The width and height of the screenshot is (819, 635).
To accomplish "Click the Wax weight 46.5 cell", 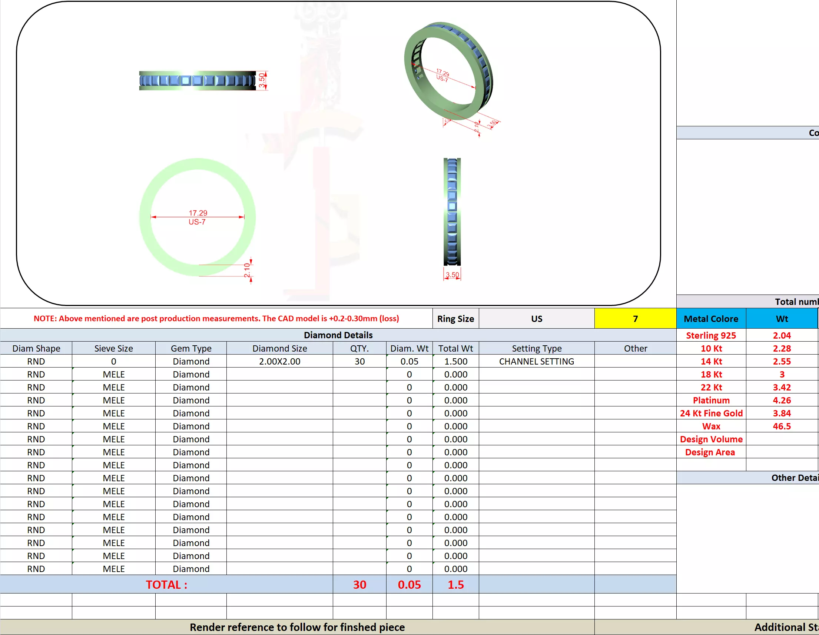I will [x=782, y=426].
